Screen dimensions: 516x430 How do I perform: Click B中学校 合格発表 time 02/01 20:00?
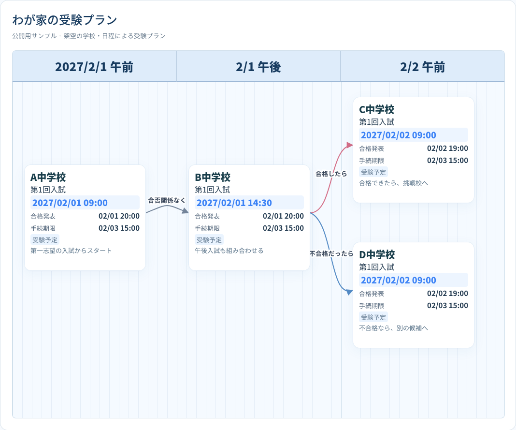(283, 216)
